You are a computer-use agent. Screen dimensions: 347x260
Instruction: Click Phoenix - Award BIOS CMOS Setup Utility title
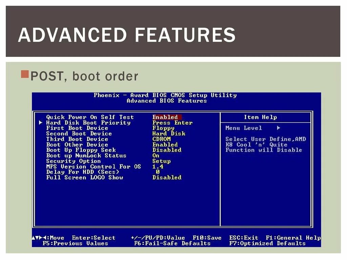165,95
